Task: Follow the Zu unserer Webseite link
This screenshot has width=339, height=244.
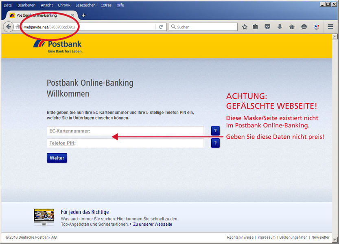Action: pos(153,224)
